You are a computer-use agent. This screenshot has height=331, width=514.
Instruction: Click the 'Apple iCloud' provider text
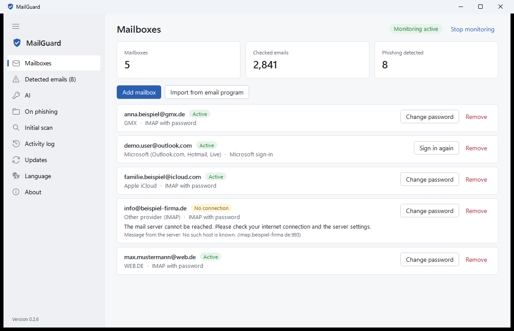click(x=140, y=186)
